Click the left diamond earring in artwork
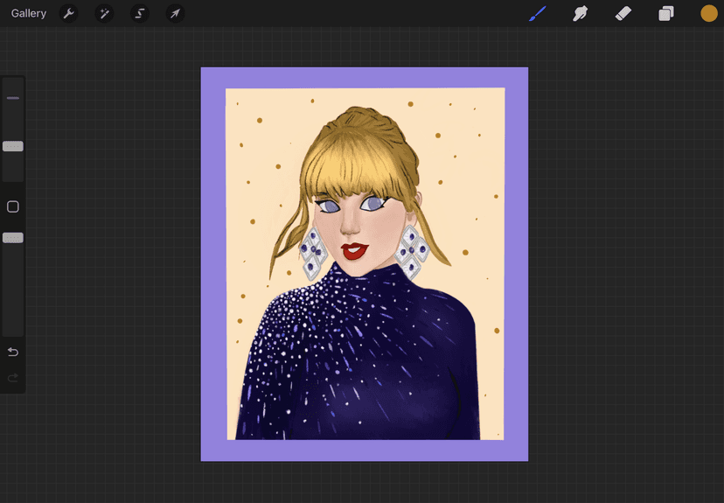 point(312,255)
